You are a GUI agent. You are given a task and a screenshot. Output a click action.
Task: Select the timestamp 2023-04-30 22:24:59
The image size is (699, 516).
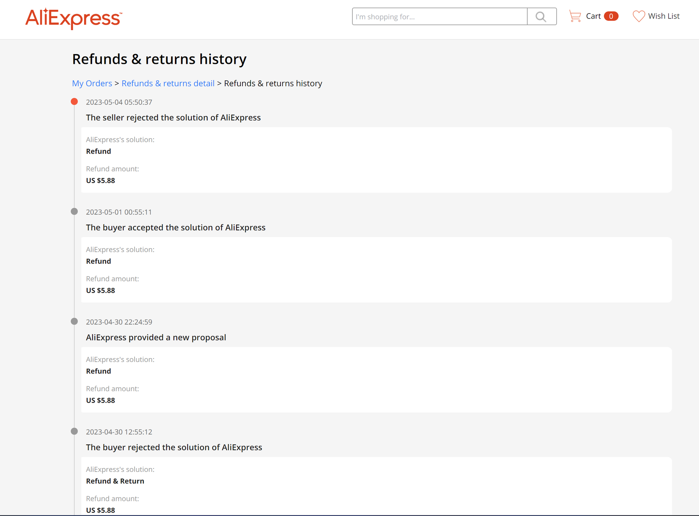119,322
